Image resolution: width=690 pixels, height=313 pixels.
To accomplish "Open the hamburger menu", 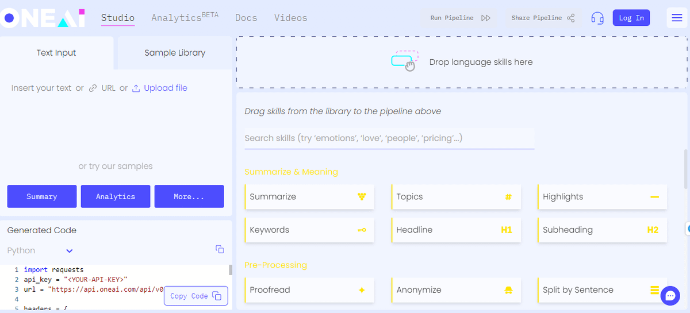I will (676, 18).
